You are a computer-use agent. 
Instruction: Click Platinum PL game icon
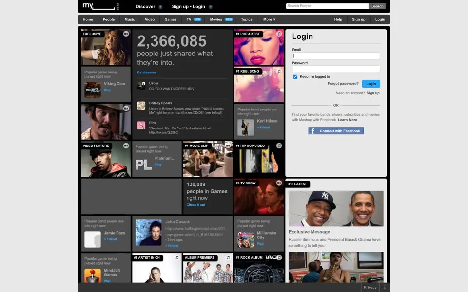pos(143,165)
